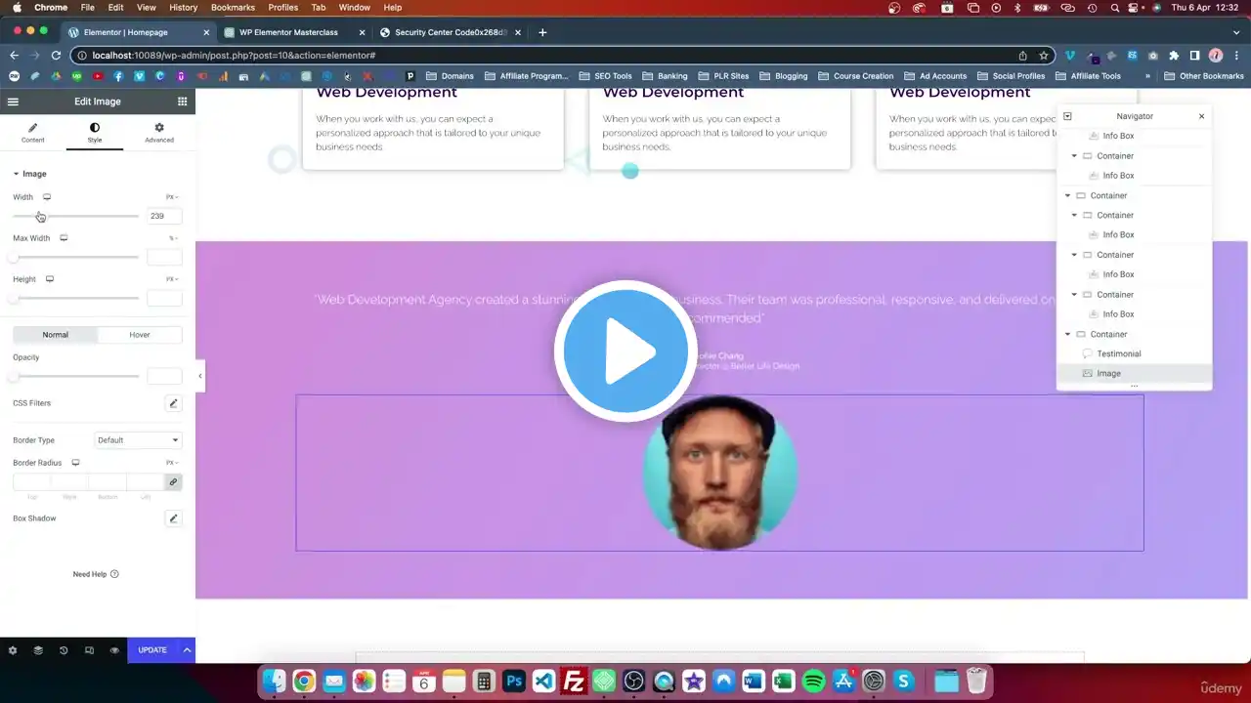Screen dimensions: 1251x703
Task: Open Visual Studio Code from the Dock
Action: 543,682
